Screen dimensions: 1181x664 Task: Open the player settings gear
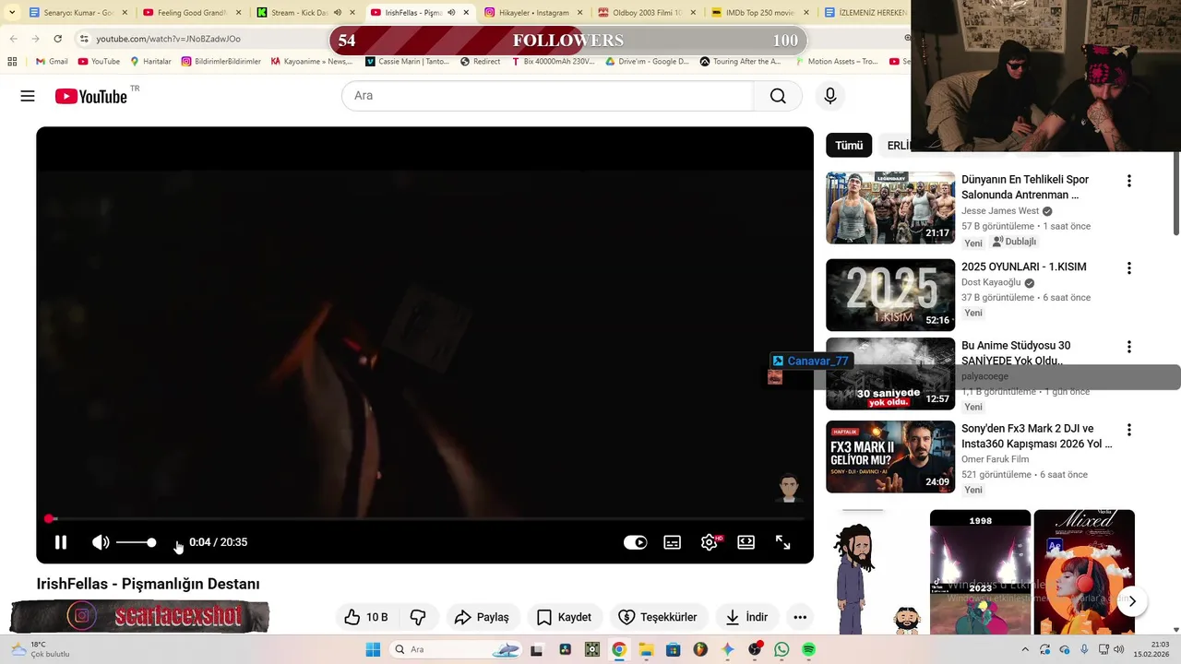pyautogui.click(x=710, y=542)
